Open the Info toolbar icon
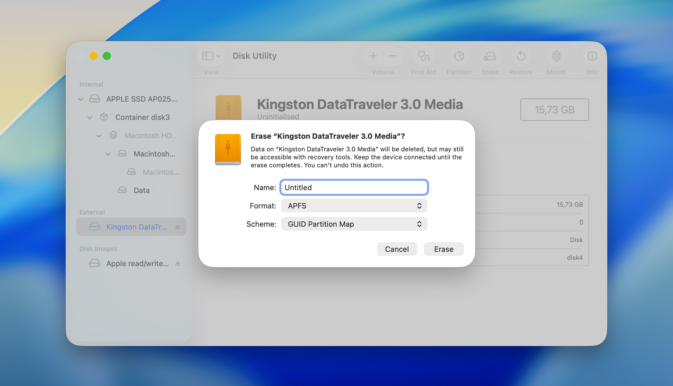Screen dimensions: 673x386 [592, 56]
